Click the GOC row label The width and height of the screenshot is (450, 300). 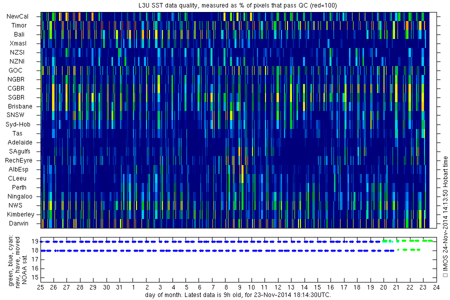(x=15, y=70)
